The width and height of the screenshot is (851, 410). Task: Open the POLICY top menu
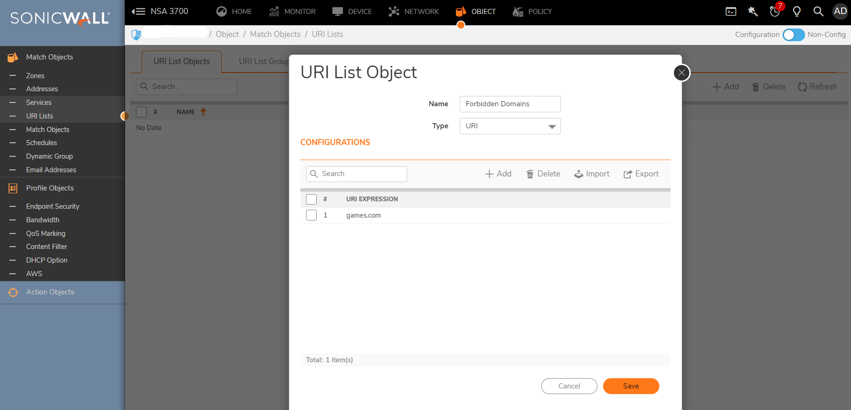pos(532,12)
